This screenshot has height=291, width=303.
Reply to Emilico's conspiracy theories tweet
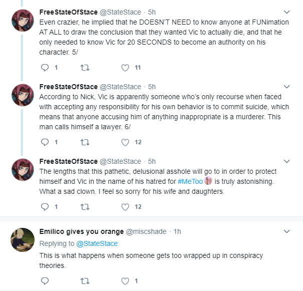(45, 281)
